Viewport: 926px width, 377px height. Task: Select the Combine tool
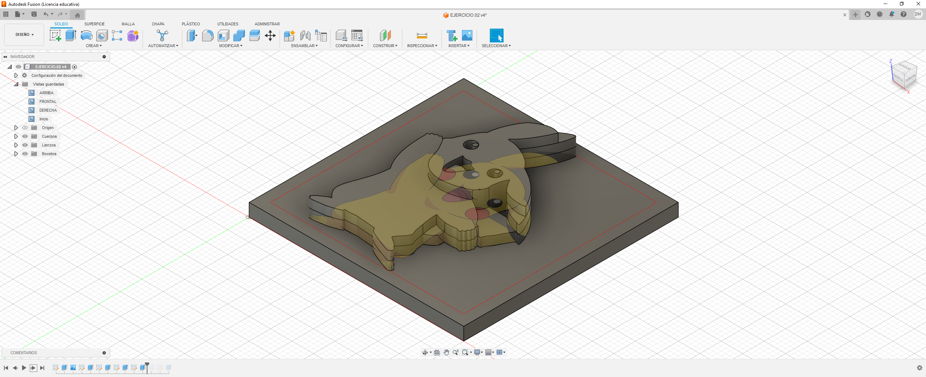tap(239, 36)
